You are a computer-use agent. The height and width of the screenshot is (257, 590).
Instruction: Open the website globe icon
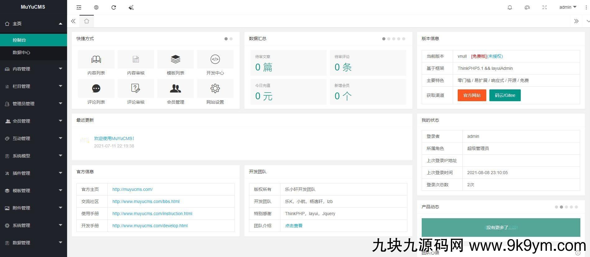(x=96, y=7)
